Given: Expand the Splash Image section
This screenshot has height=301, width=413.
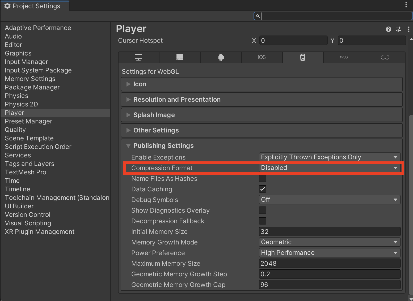Looking at the screenshot, I should (x=154, y=115).
